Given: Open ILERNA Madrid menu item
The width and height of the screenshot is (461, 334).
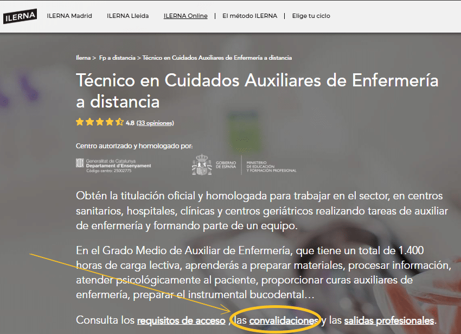Looking at the screenshot, I should click(69, 16).
